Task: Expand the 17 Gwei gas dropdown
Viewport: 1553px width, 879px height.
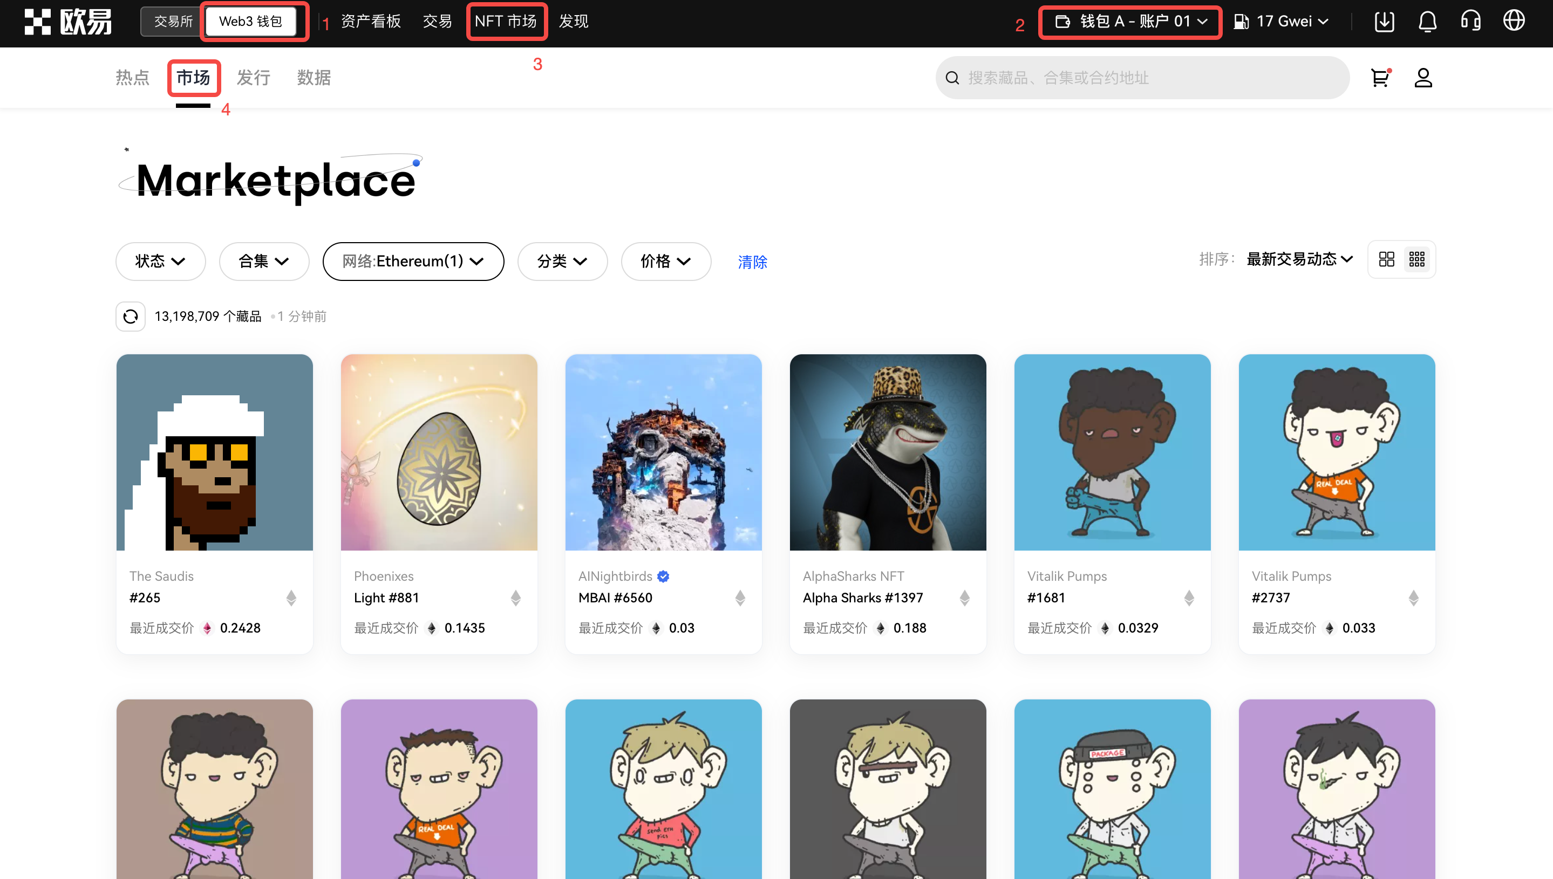Action: 1281,22
